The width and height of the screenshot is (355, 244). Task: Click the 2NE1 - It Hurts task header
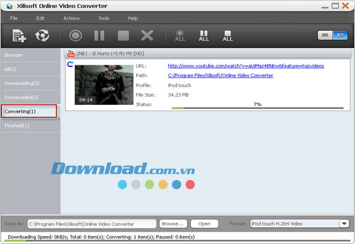tap(207, 54)
